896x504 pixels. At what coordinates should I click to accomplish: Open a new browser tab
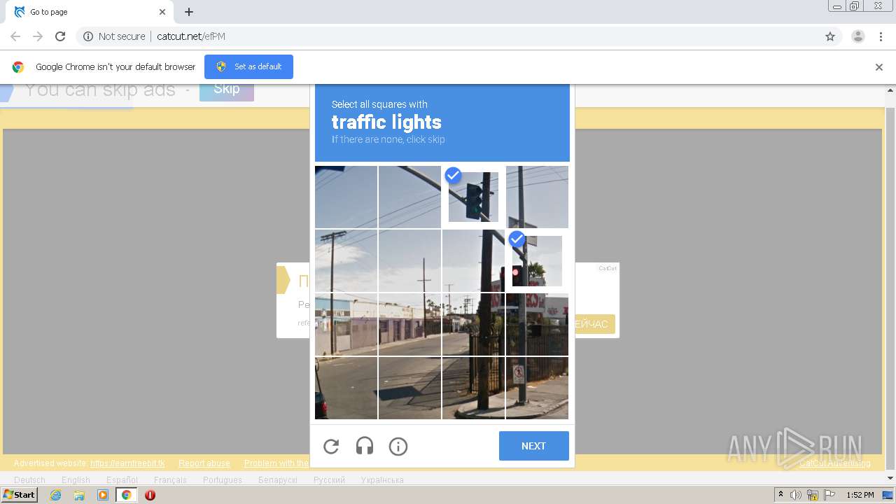click(x=189, y=12)
